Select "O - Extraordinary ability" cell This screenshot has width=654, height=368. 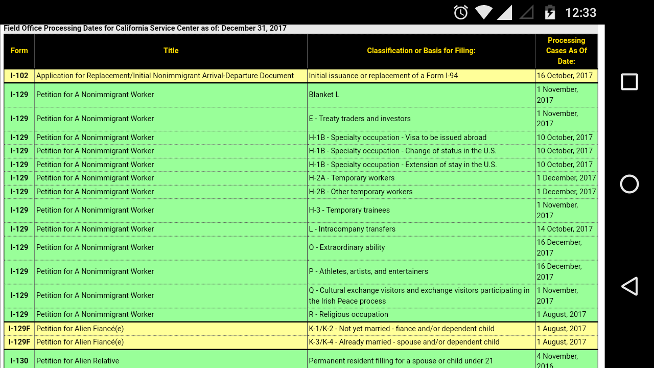click(x=421, y=247)
